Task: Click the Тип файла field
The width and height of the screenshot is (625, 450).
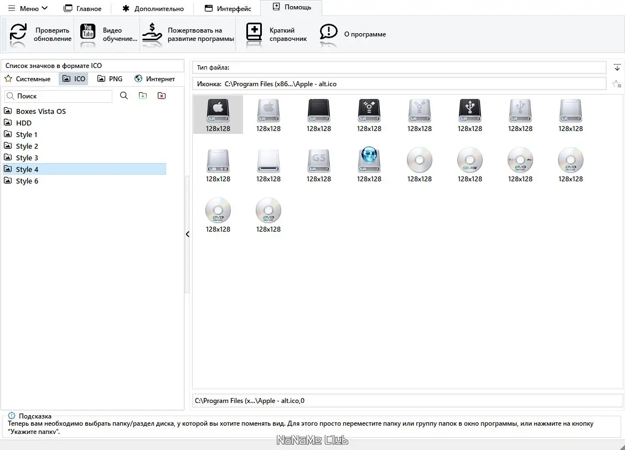Action: tap(399, 67)
